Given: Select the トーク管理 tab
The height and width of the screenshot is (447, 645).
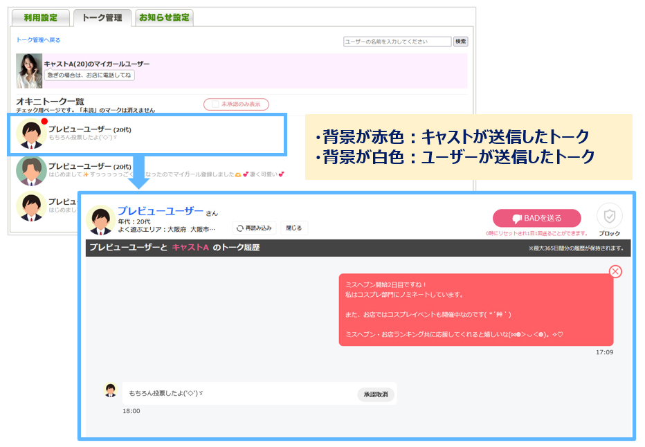Looking at the screenshot, I should [102, 18].
